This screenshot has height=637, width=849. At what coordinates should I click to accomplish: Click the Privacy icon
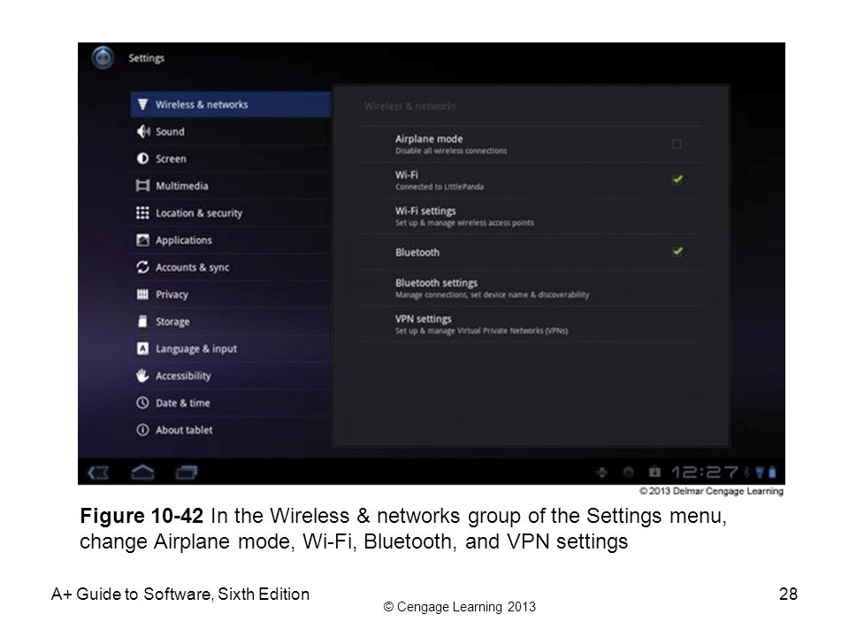coord(142,294)
